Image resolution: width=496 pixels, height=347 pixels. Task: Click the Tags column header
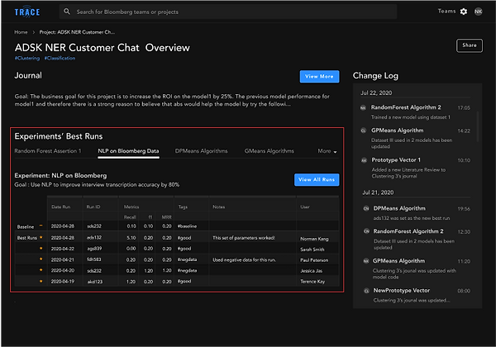tap(183, 207)
